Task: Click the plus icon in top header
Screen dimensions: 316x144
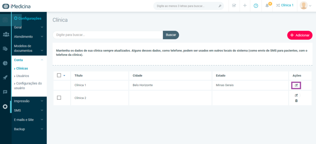Action: [245, 6]
